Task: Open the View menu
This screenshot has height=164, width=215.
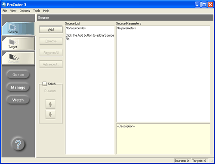Action: pyautogui.click(x=13, y=11)
